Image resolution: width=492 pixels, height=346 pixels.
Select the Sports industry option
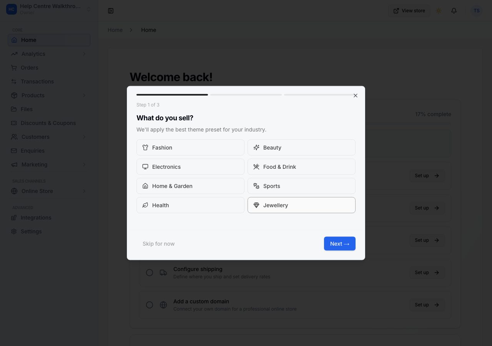[301, 186]
